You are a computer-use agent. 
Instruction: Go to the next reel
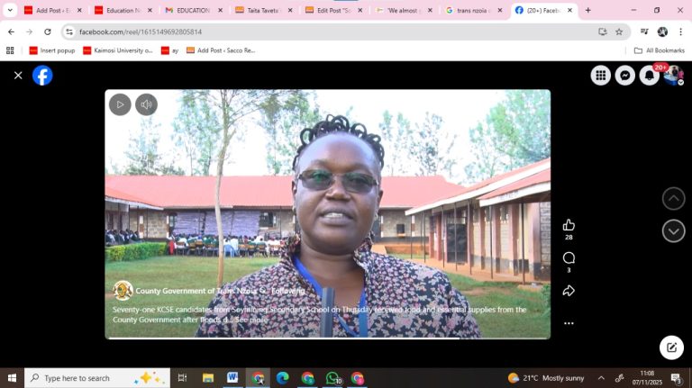[x=673, y=231]
